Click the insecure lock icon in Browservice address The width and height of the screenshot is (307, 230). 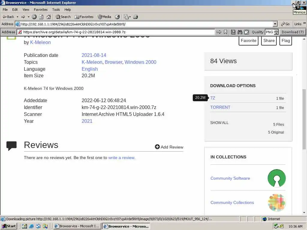(20, 32)
